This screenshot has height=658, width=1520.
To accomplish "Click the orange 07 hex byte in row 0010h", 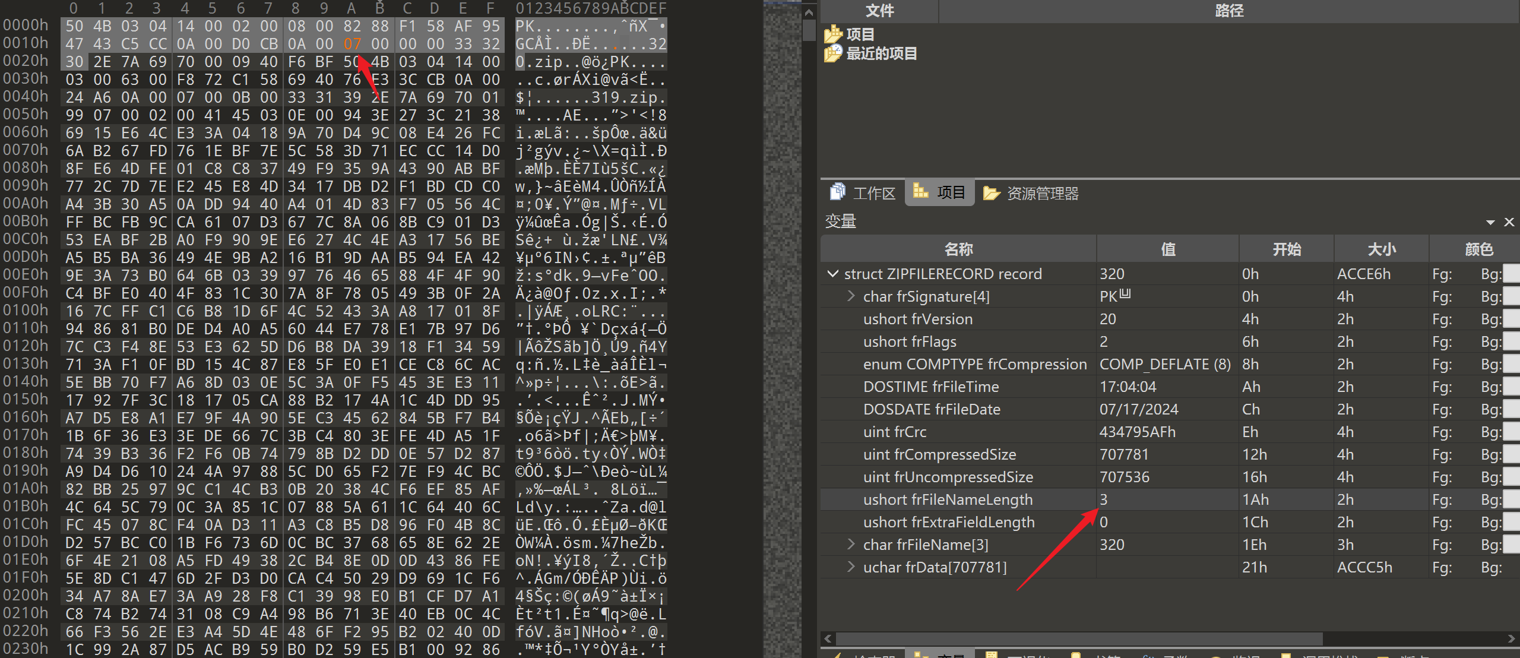I will pos(351,44).
